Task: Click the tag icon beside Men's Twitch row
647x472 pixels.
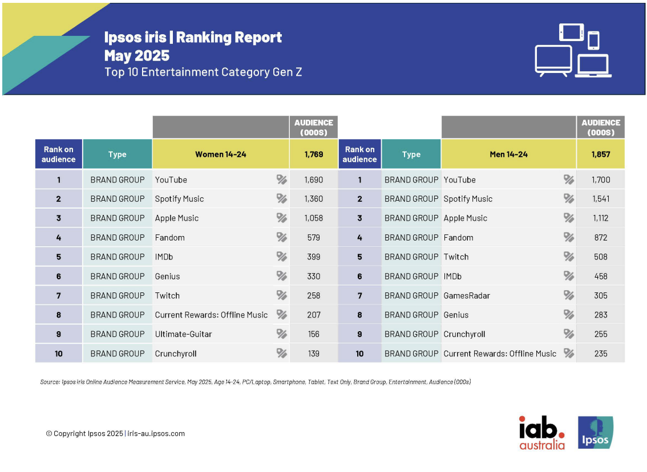Action: (x=569, y=257)
